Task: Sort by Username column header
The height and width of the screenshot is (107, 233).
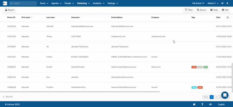Action: (x=75, y=17)
